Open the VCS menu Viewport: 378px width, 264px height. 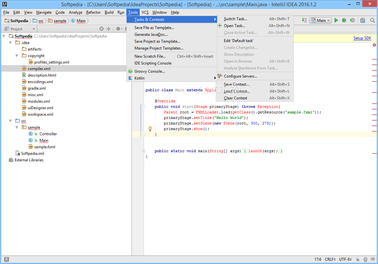[x=145, y=12]
